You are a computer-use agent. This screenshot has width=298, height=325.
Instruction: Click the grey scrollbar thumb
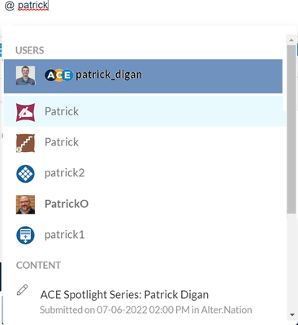[292, 129]
